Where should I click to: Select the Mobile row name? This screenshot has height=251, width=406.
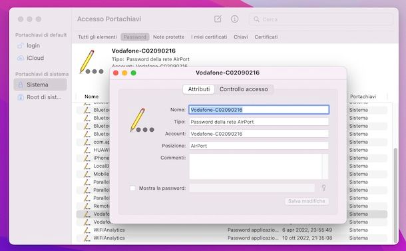101,174
